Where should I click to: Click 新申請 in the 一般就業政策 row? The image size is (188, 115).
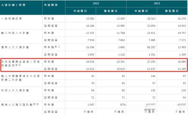point(49,19)
